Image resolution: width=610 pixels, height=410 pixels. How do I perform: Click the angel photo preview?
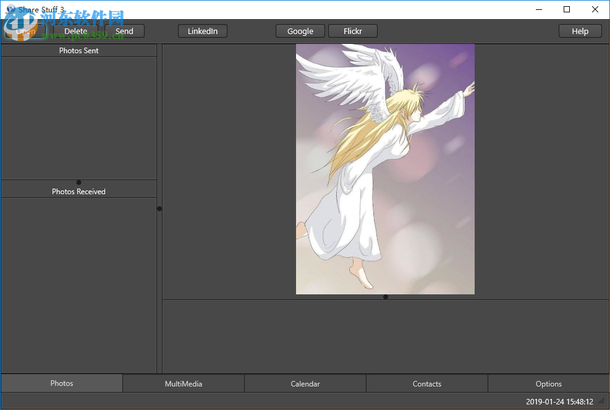[x=385, y=169]
